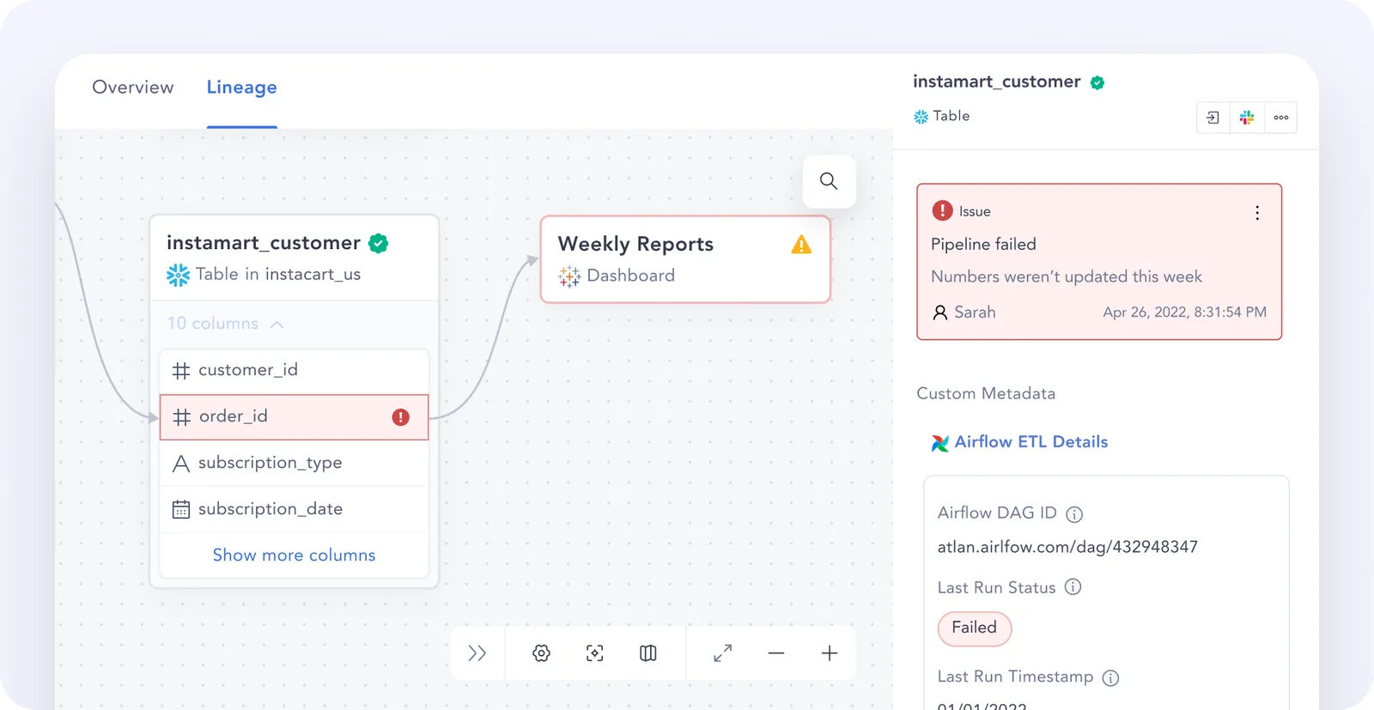Click the Tableau icon on Dashboard node

click(x=569, y=276)
